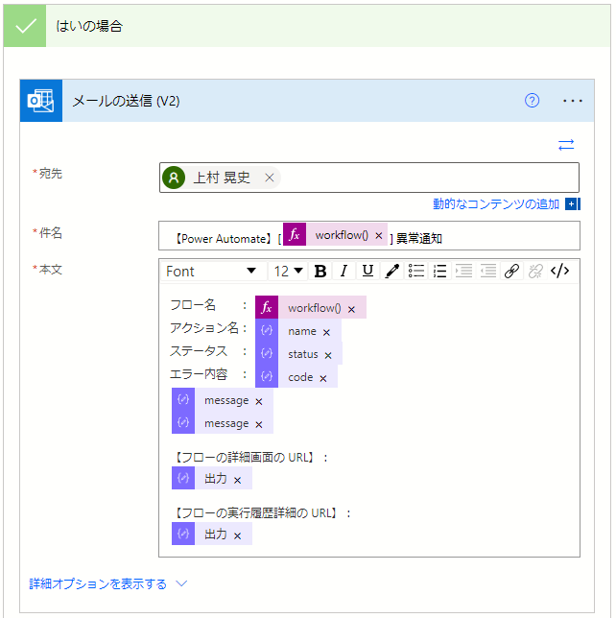Click 出力 token icon under フローの実行履歴詳細の URL

click(183, 534)
